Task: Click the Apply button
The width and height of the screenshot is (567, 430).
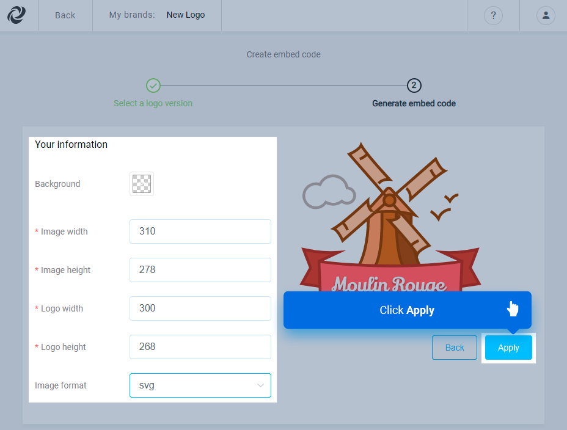Action: tap(508, 348)
